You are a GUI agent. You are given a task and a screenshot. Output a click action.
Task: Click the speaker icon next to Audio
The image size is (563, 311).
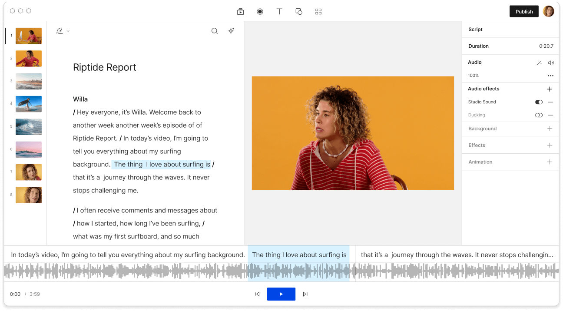click(551, 63)
